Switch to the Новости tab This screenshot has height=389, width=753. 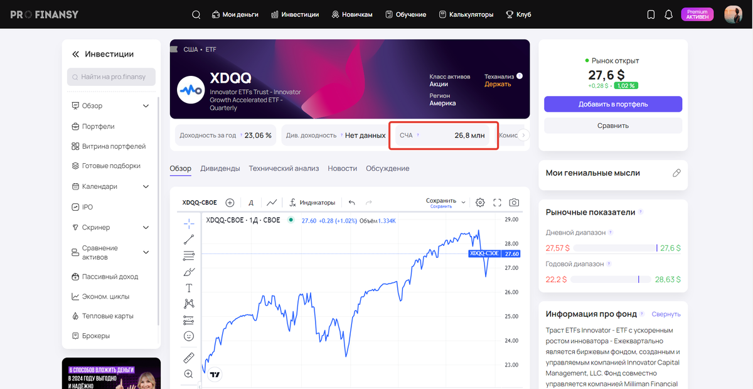click(x=343, y=169)
